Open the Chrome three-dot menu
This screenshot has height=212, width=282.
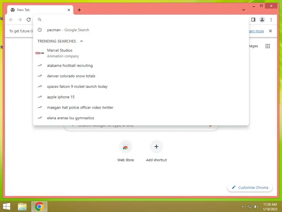[271, 20]
